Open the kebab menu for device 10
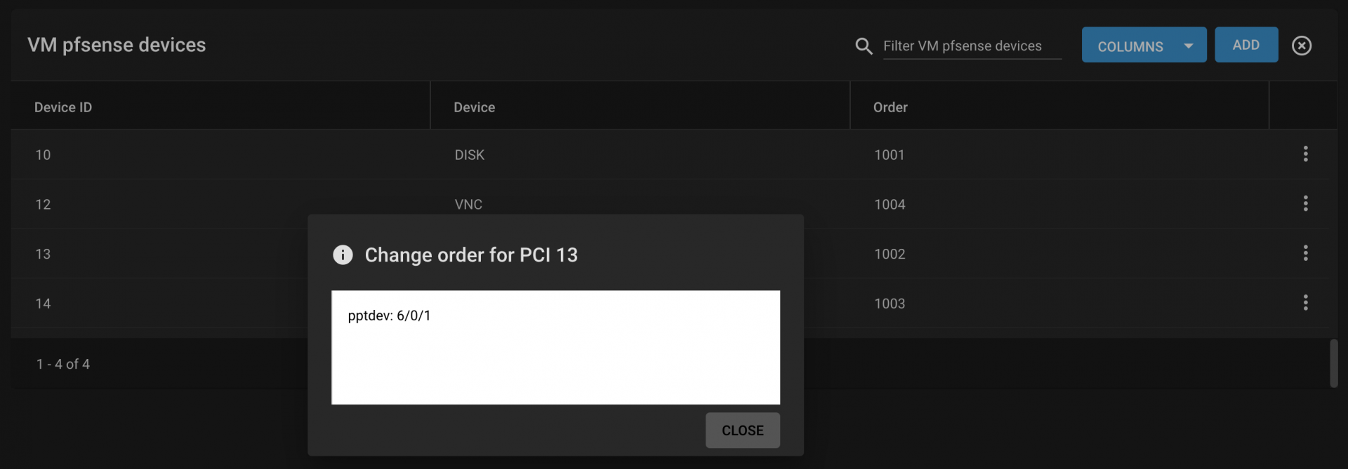This screenshot has height=469, width=1348. (1305, 154)
